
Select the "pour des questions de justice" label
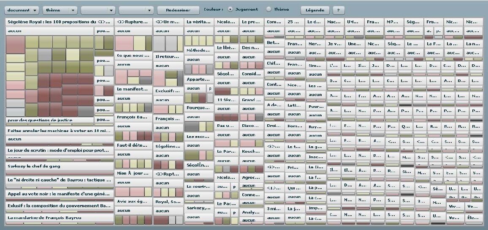(50, 120)
